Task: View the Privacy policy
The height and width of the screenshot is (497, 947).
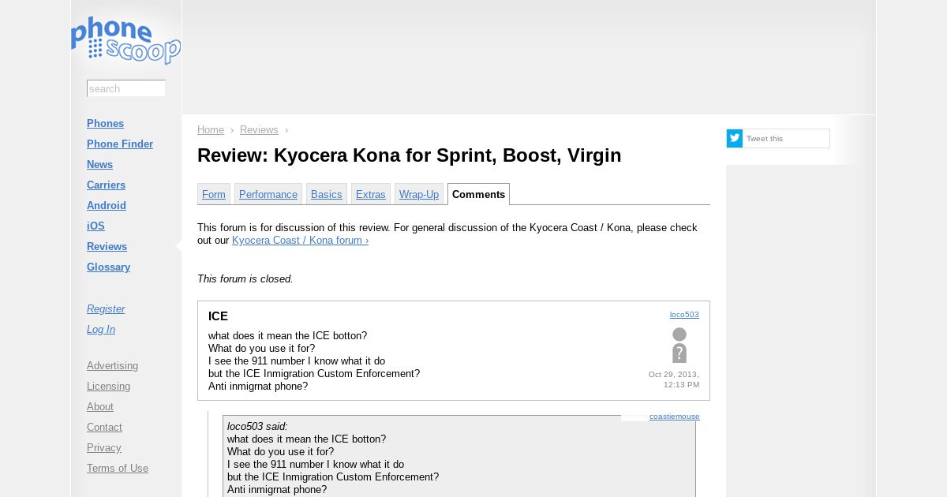Action: point(104,447)
